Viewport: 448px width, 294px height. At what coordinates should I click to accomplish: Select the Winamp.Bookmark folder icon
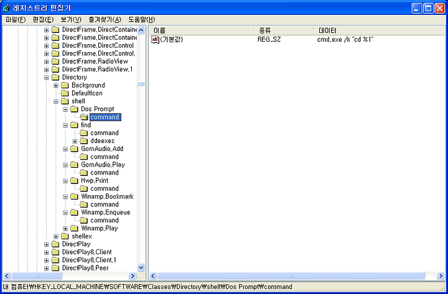pyautogui.click(x=74, y=196)
